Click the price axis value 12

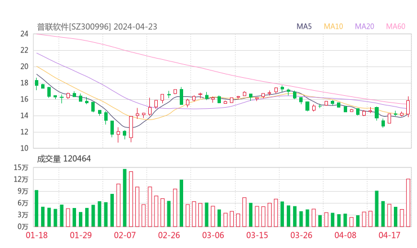click(x=24, y=132)
